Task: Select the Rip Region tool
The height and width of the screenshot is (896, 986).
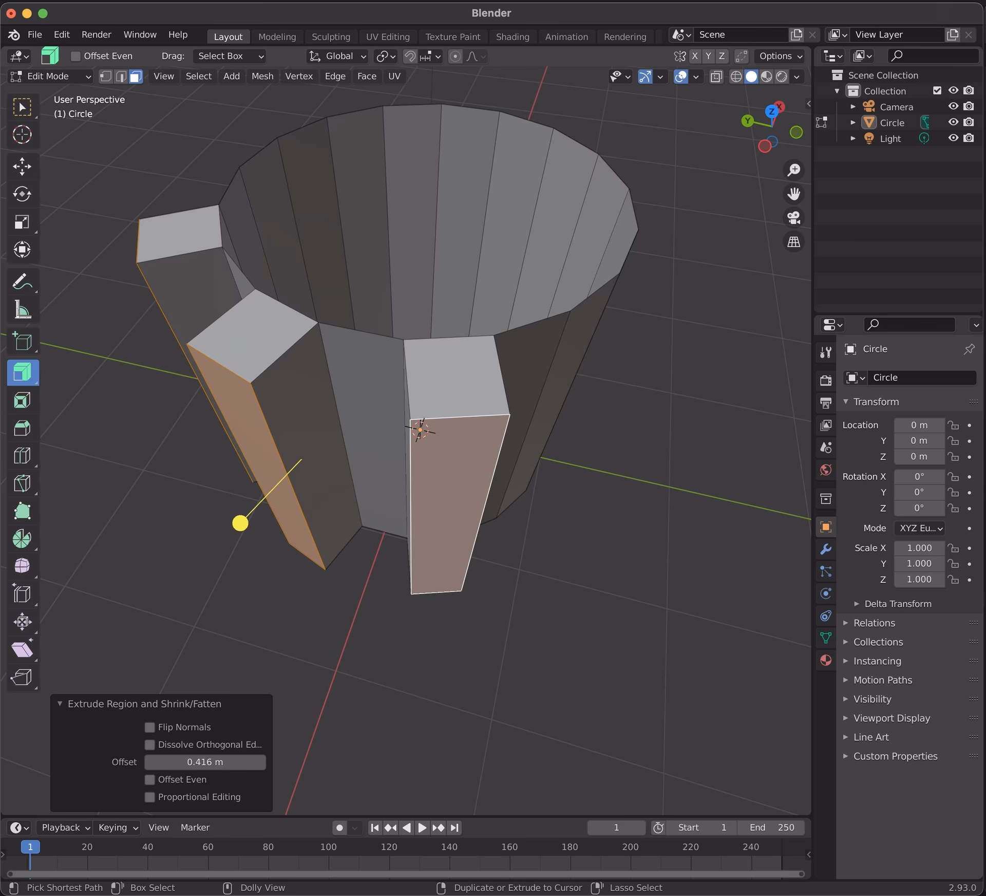Action: tap(22, 677)
